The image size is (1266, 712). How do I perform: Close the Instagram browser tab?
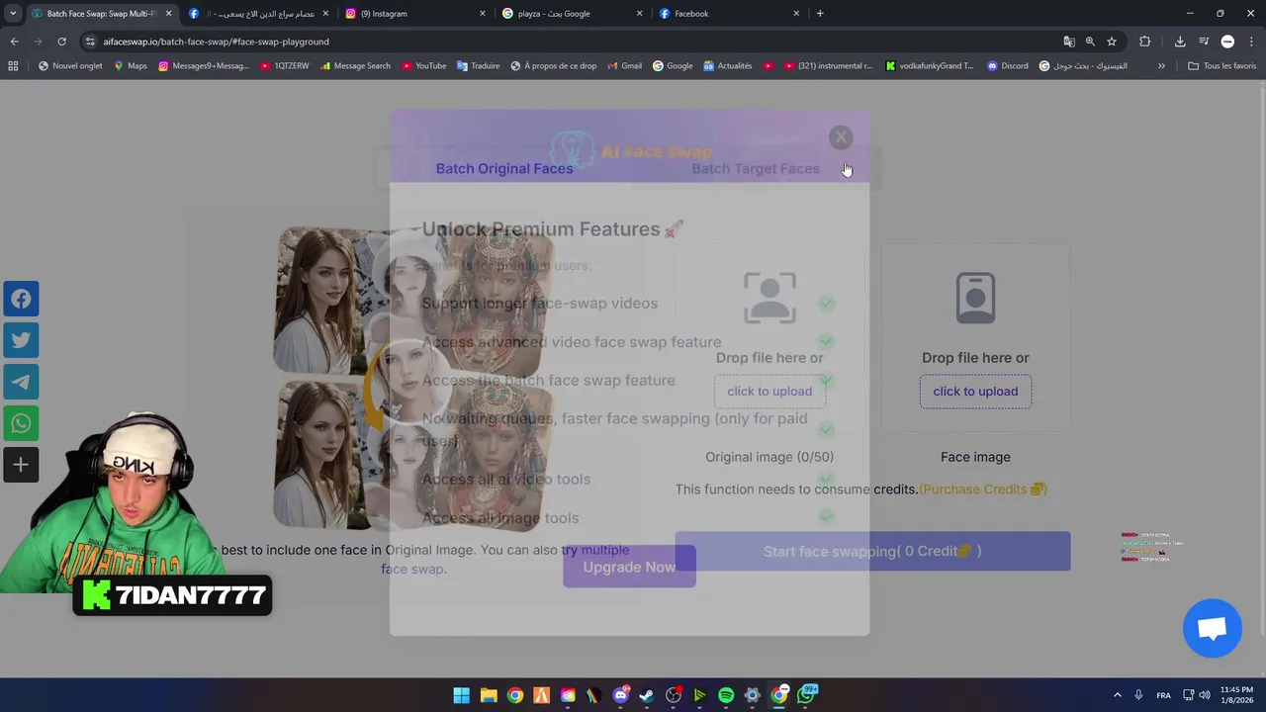[x=483, y=14]
